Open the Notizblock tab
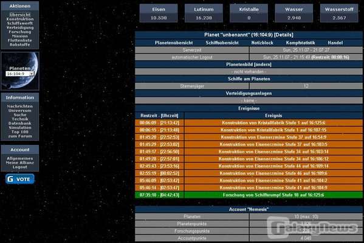Viewport: 364px width, 243px height. pos(263,43)
